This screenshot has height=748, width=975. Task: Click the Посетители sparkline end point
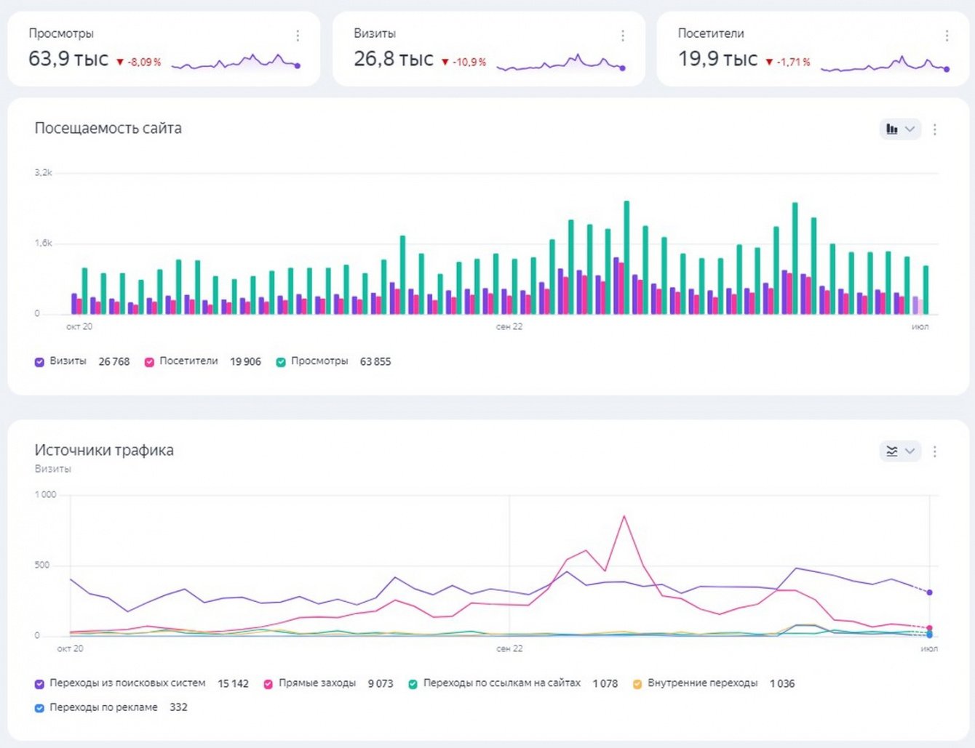click(947, 69)
